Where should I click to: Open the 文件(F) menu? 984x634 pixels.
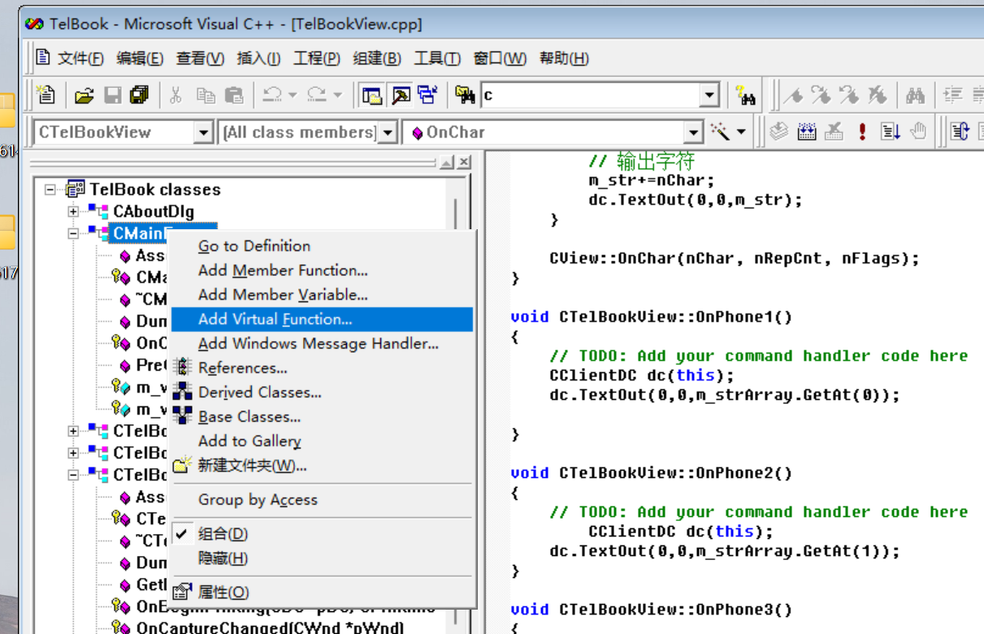click(x=80, y=59)
